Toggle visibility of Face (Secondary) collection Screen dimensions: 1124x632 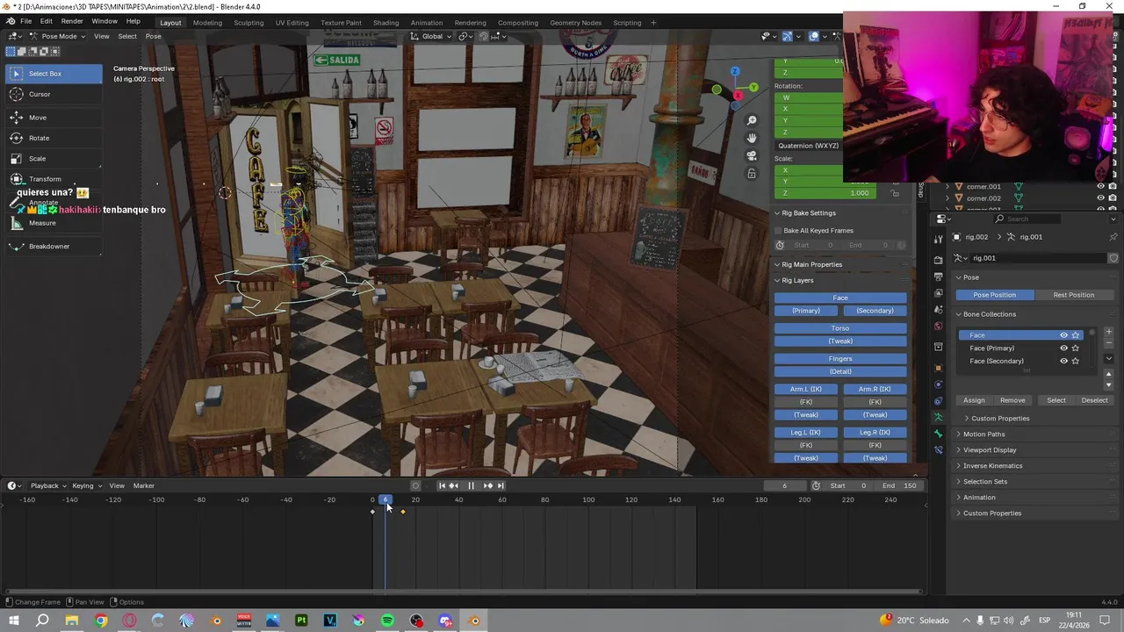click(1063, 361)
